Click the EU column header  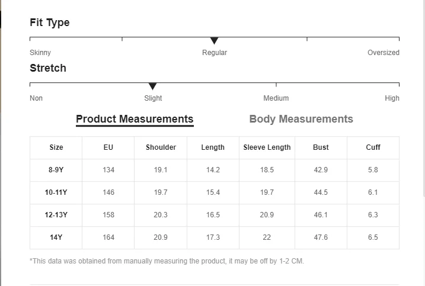tap(108, 147)
